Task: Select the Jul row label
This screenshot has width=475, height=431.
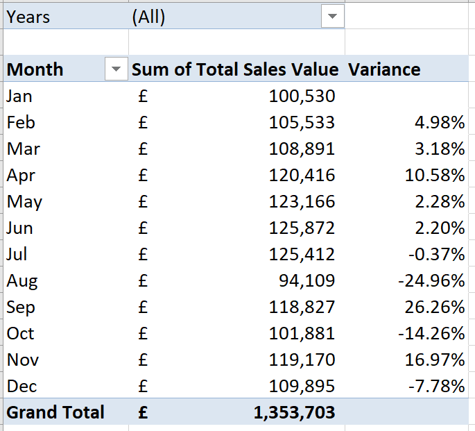Action: pos(17,255)
